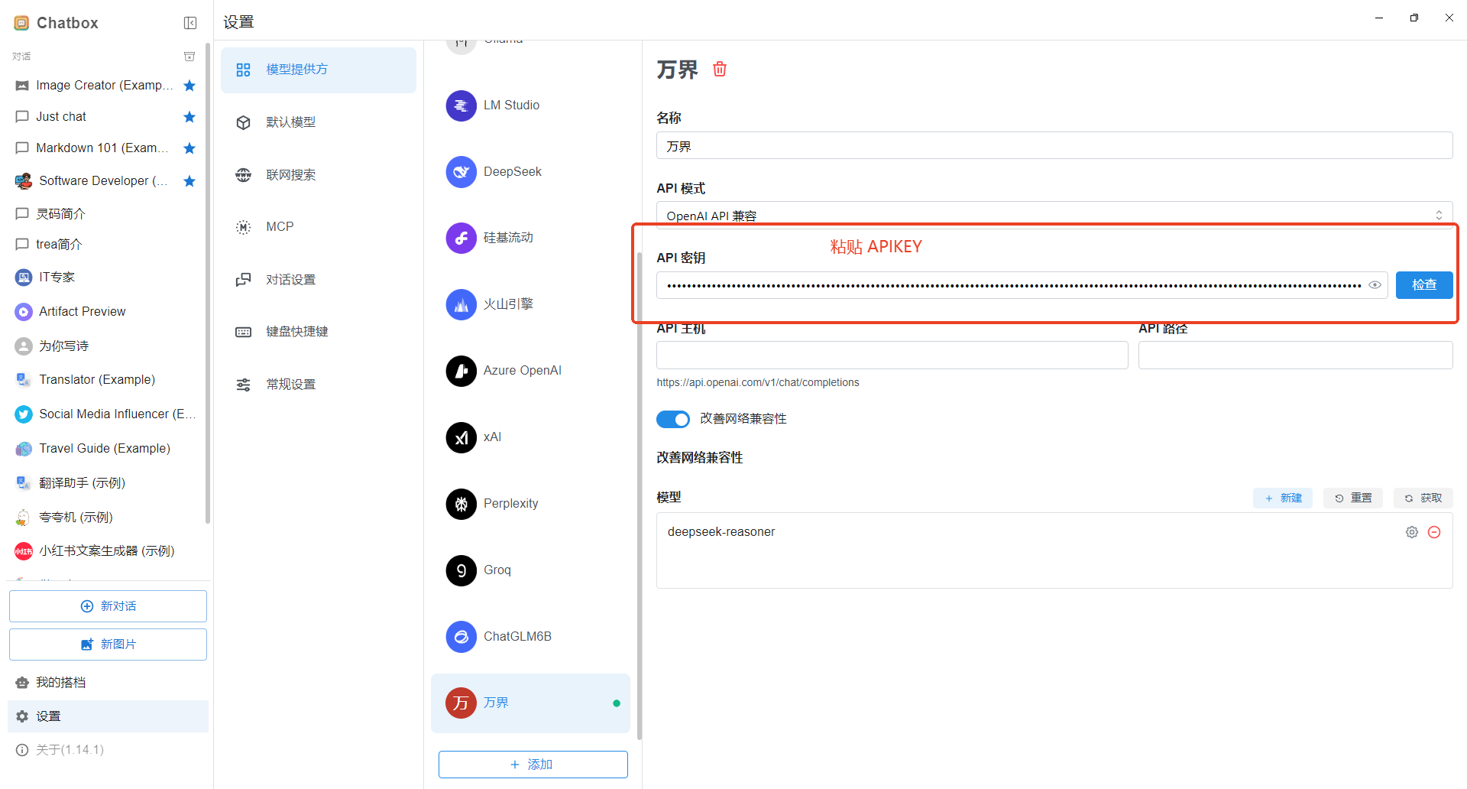Image resolution: width=1467 pixels, height=789 pixels.
Task: Choose the 硅基流动 provider
Action: (x=530, y=238)
